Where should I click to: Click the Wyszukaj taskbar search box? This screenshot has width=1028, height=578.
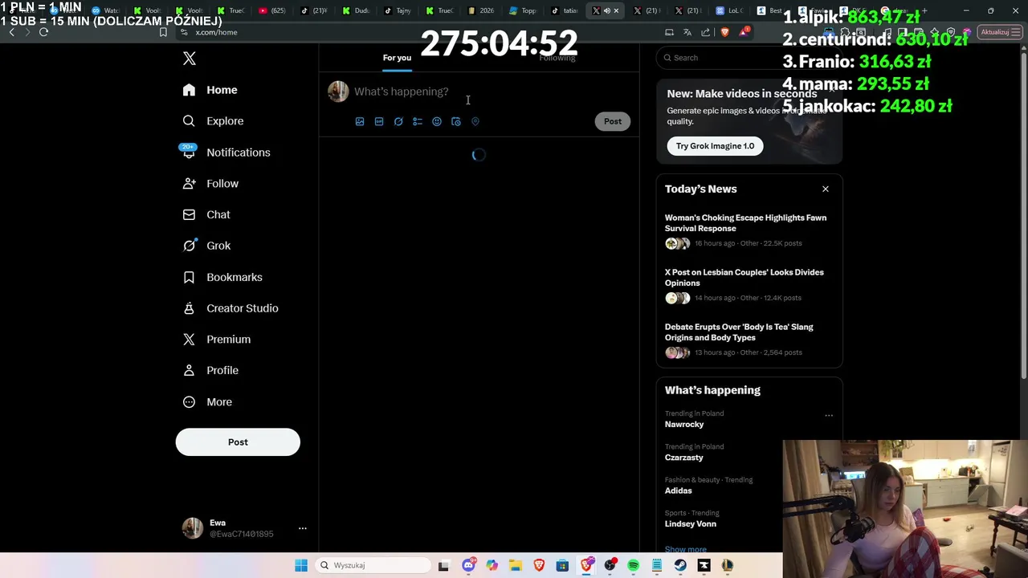click(372, 565)
